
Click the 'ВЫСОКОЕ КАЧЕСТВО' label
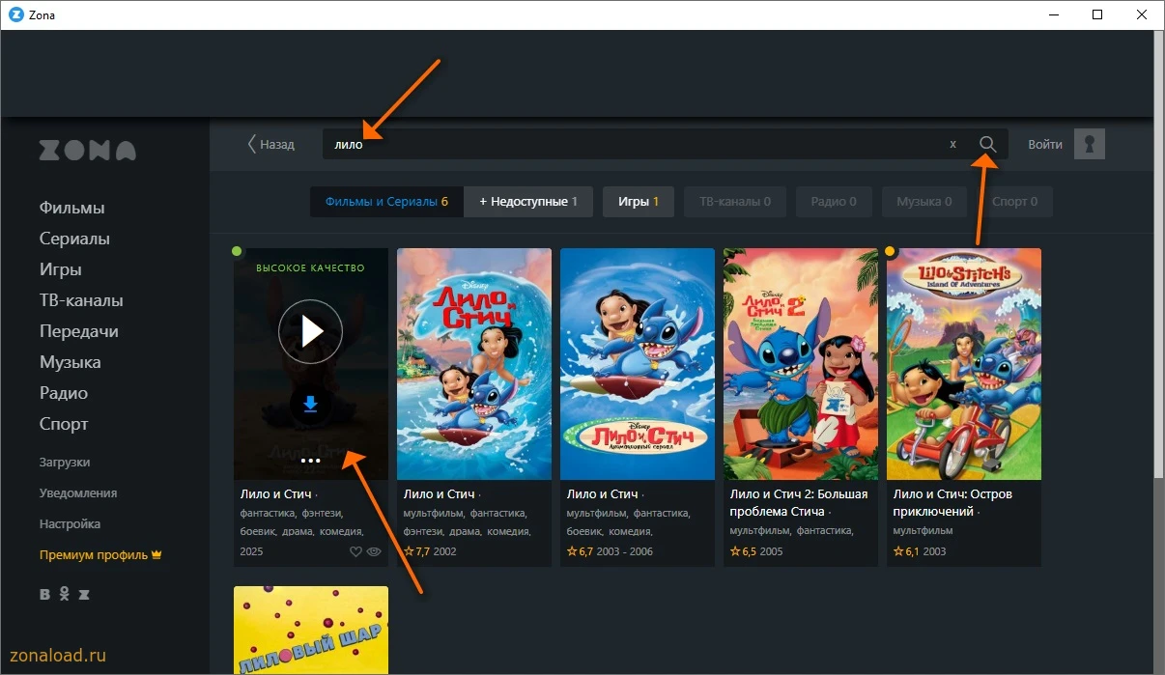click(310, 267)
